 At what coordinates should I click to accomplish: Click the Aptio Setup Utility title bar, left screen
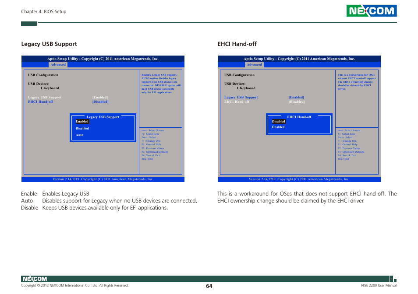tap(103, 59)
